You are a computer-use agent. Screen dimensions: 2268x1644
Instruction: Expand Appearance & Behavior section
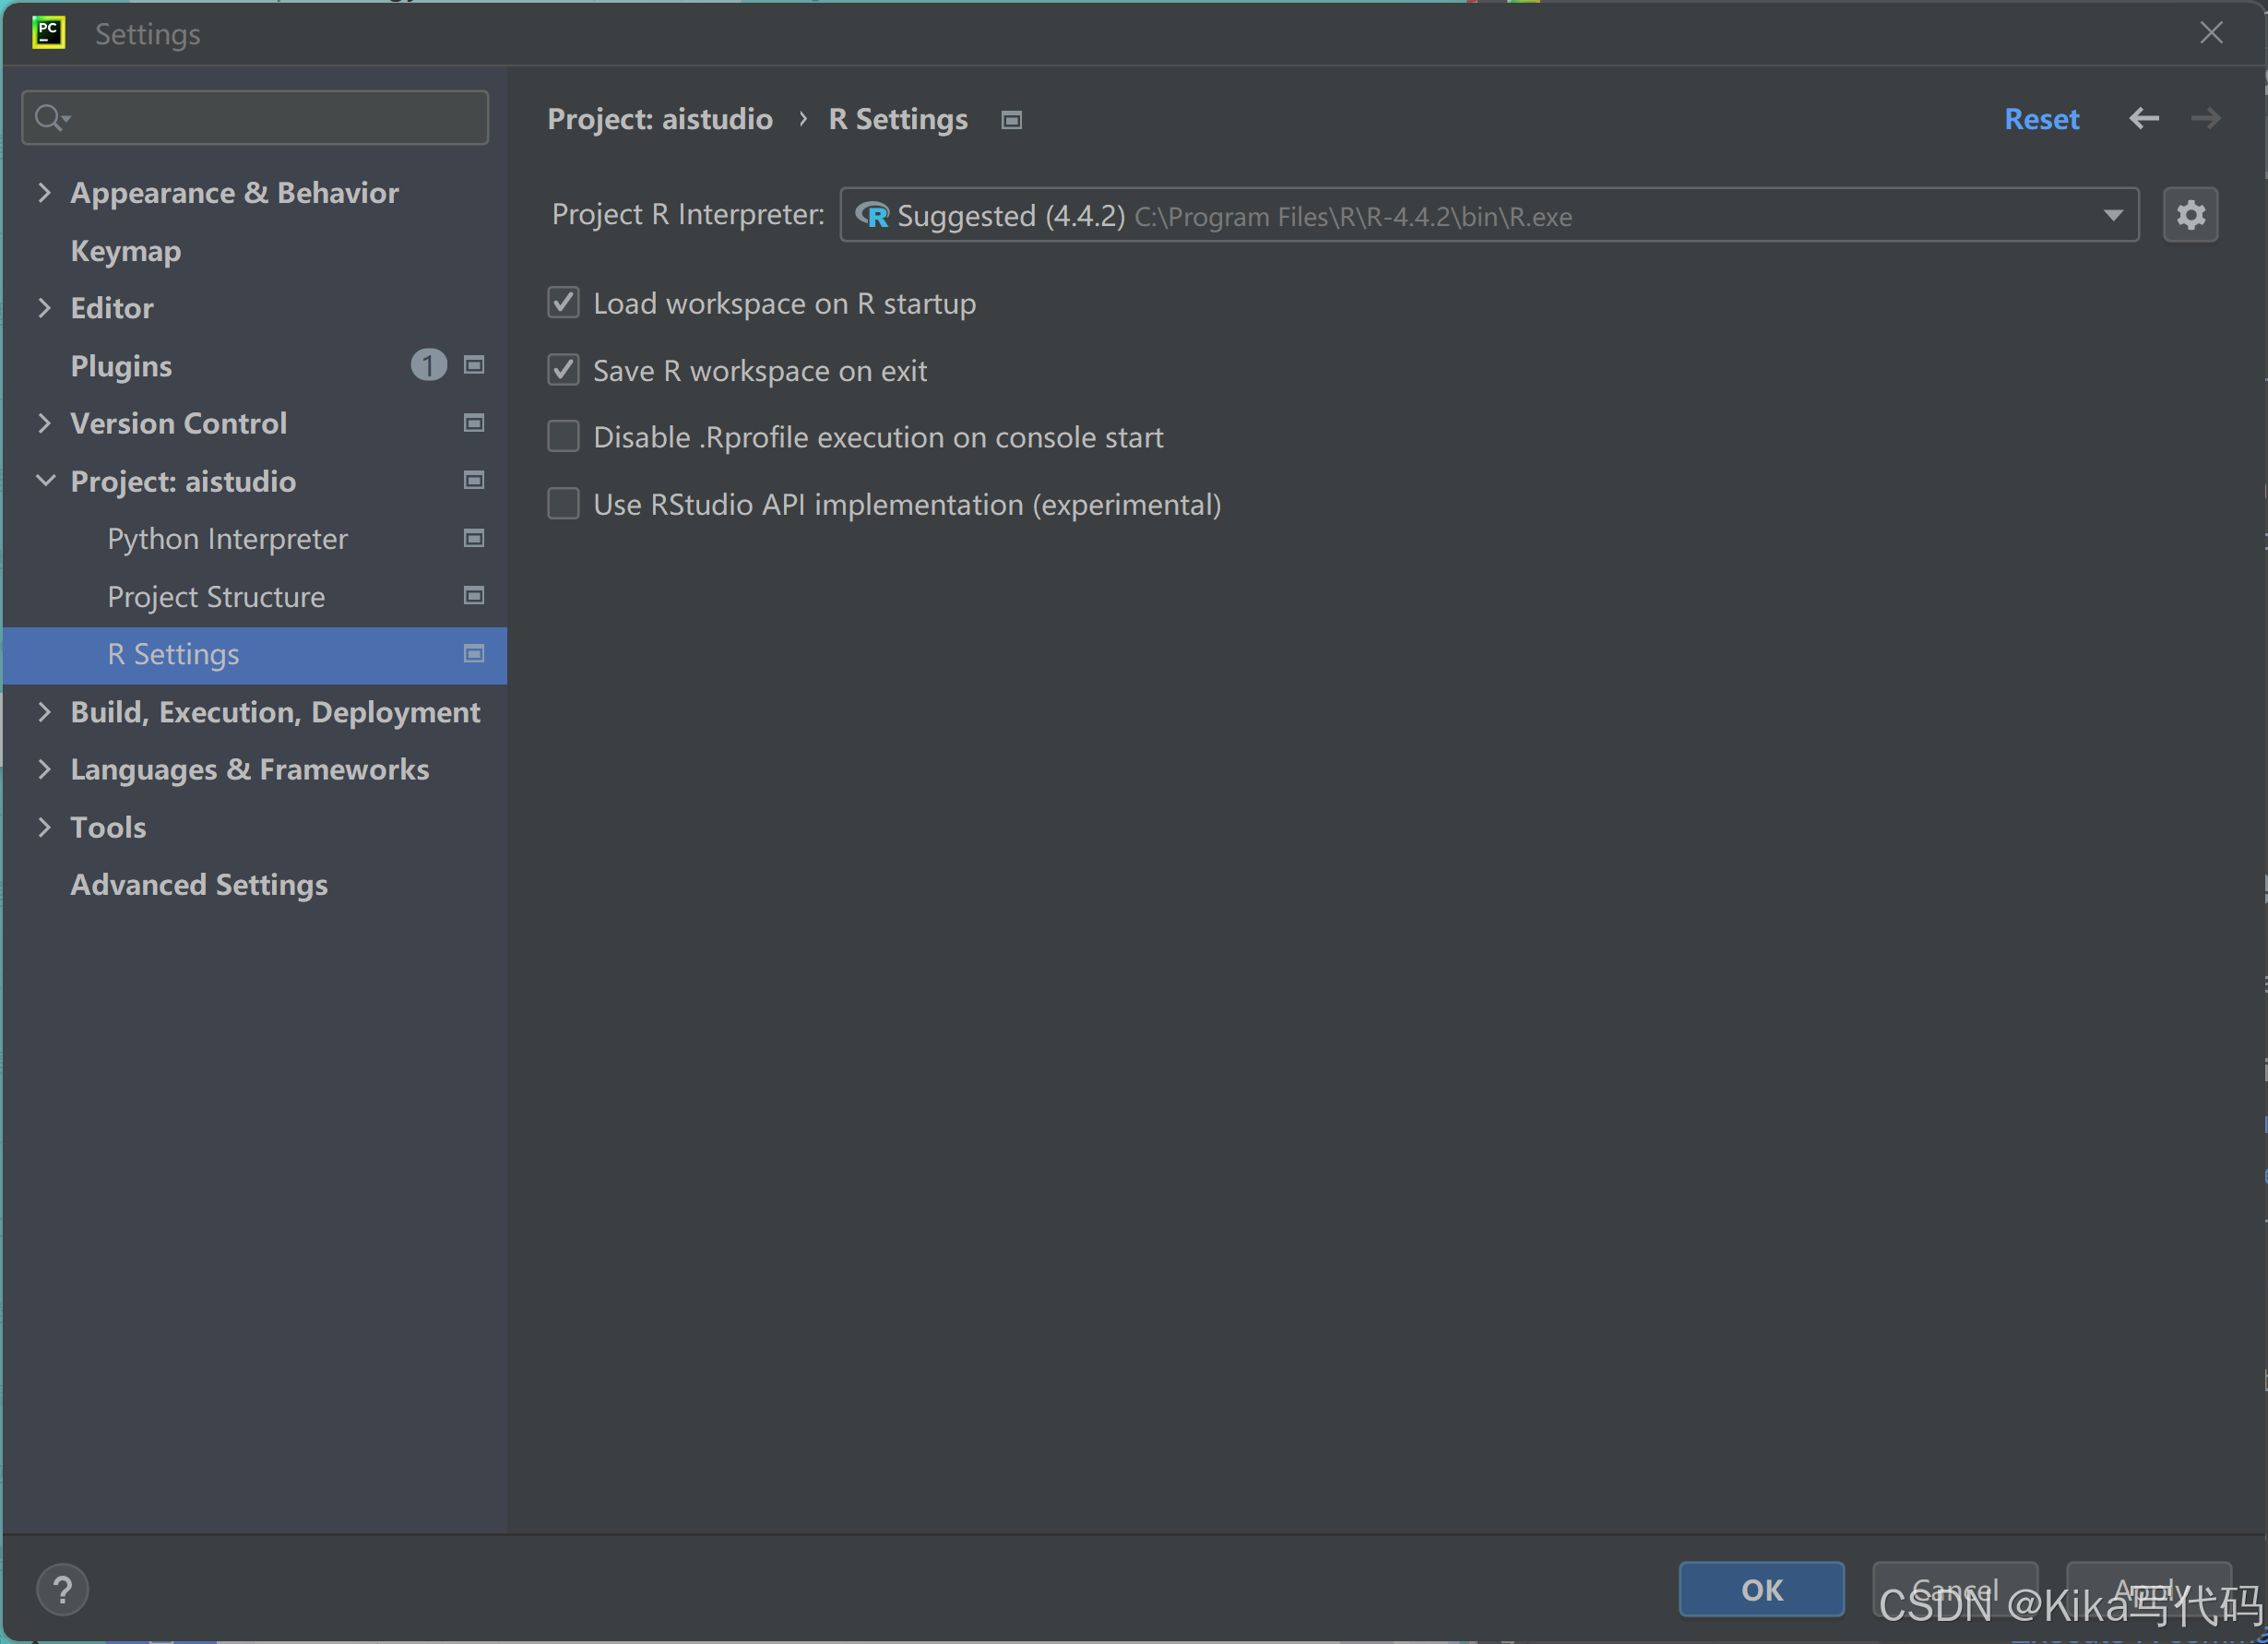44,192
